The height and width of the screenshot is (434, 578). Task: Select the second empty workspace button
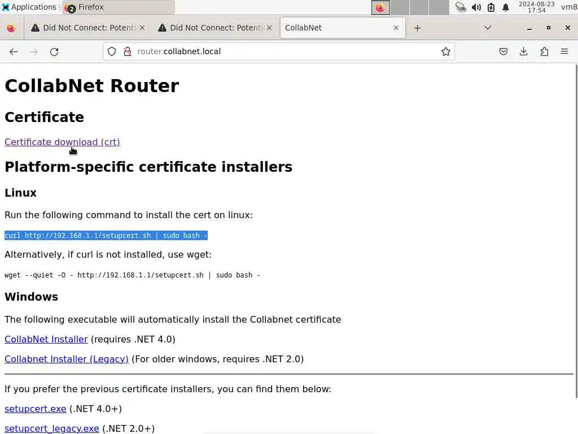(x=419, y=7)
